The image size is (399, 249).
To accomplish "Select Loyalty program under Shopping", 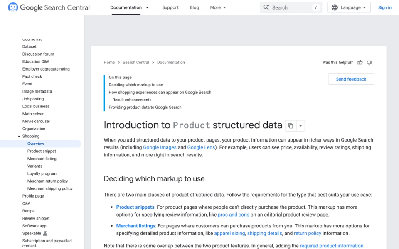I will click(42, 173).
